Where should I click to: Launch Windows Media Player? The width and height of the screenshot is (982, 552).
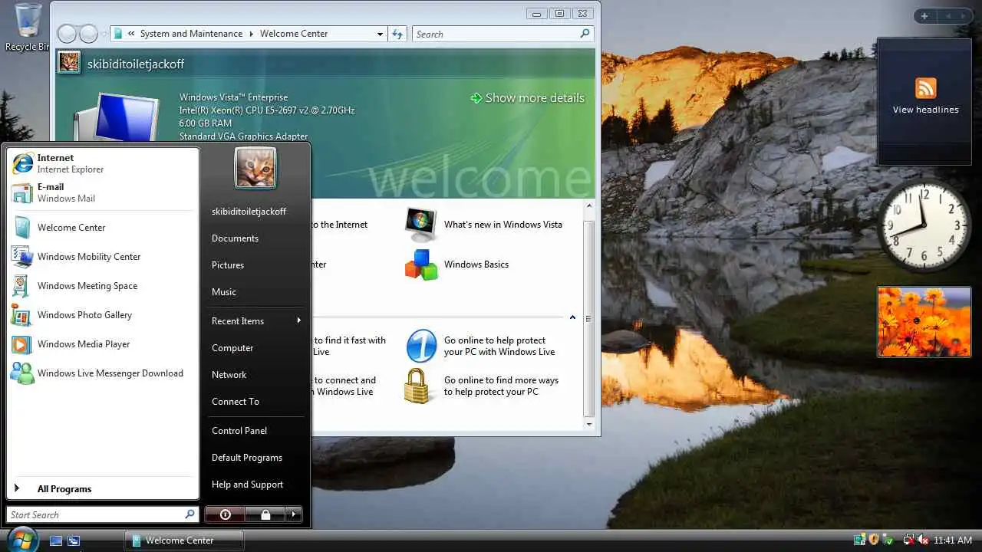coord(102,344)
